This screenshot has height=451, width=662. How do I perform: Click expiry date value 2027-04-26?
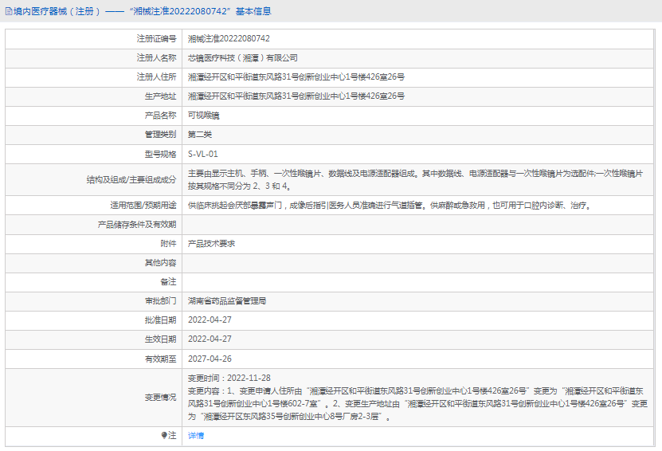coord(210,359)
